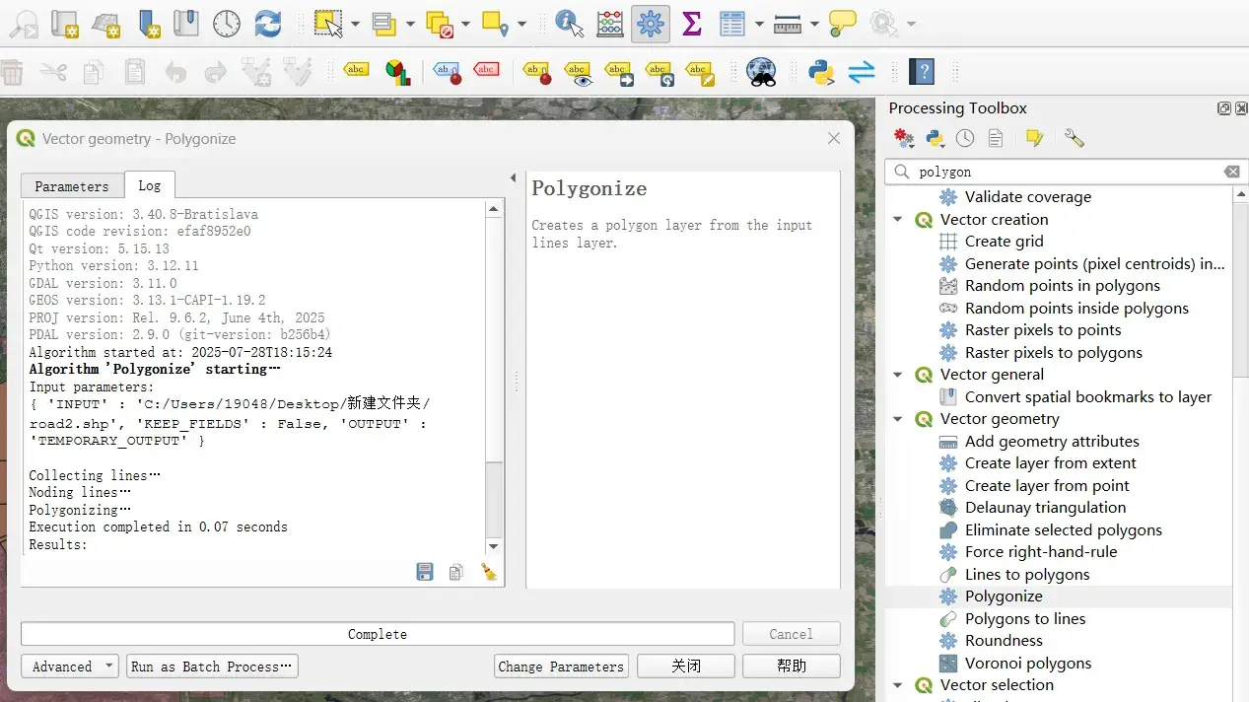This screenshot has width=1249, height=702.
Task: Activate the Measure Line ruler tool
Action: (x=788, y=24)
